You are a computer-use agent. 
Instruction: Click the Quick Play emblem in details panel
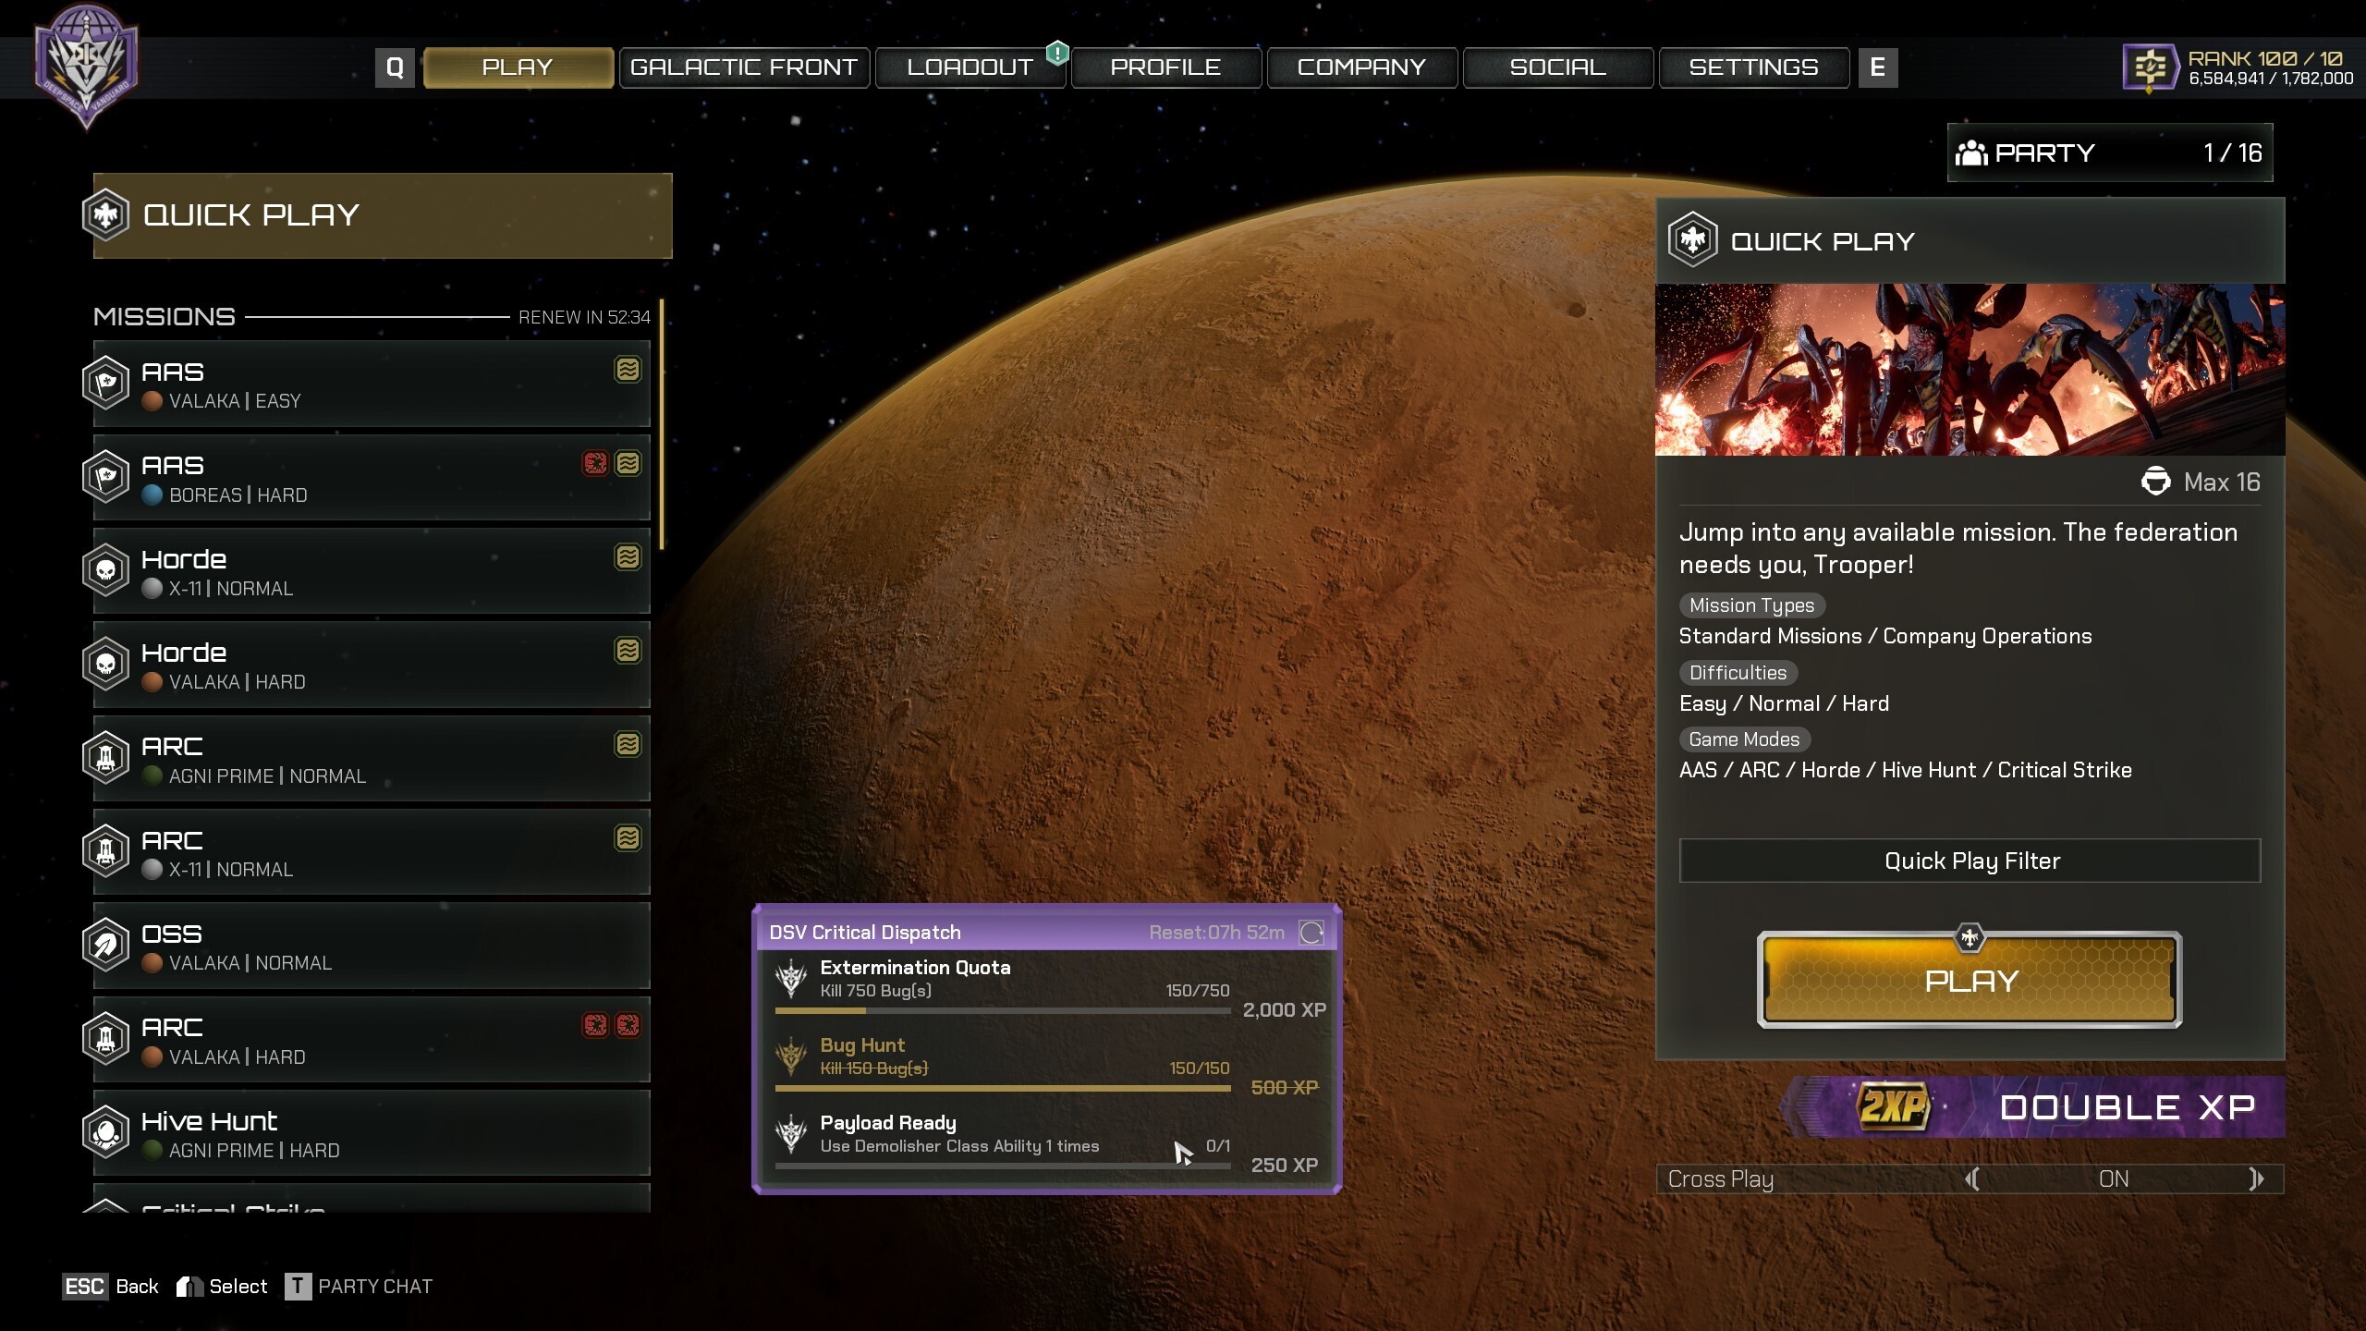(x=1692, y=240)
